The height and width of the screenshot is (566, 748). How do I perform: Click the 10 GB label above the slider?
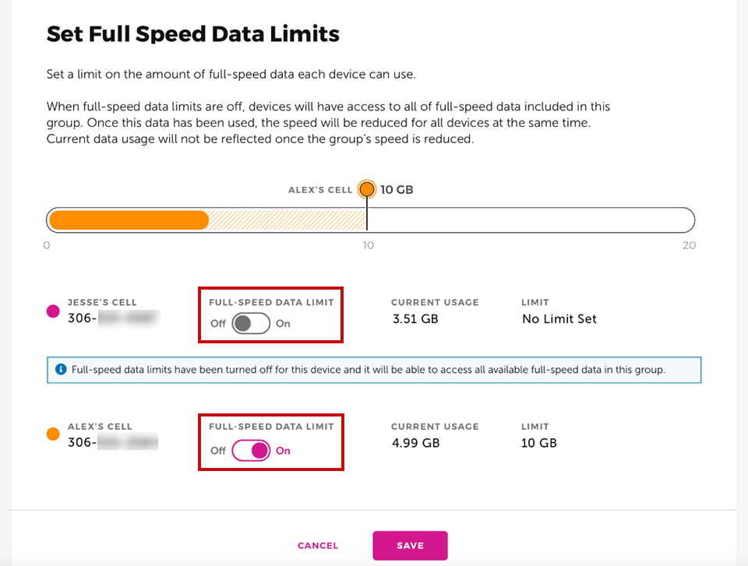tap(395, 189)
